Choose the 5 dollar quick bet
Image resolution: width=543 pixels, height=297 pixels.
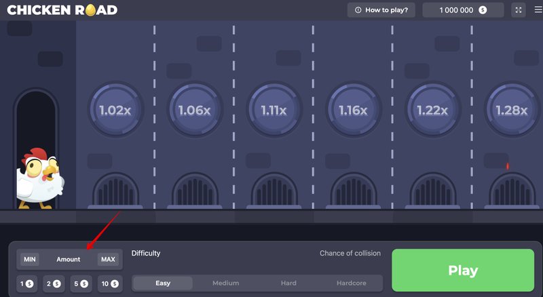pyautogui.click(x=81, y=283)
